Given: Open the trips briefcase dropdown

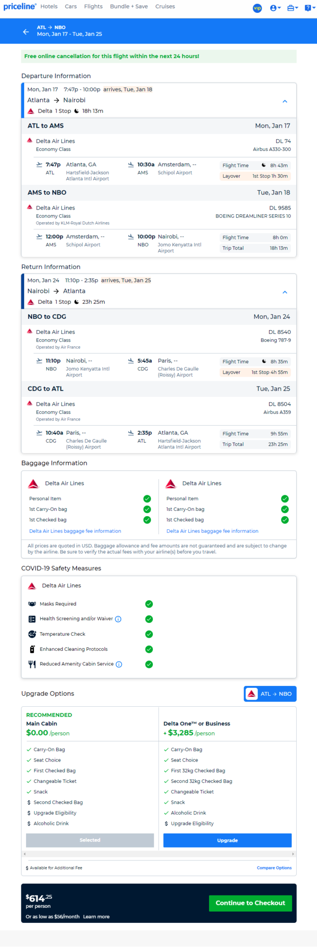Looking at the screenshot, I should (x=293, y=8).
